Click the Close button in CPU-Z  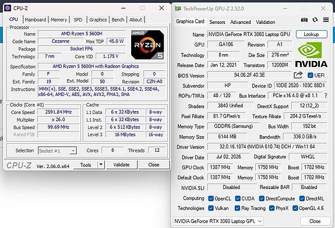[154, 165]
